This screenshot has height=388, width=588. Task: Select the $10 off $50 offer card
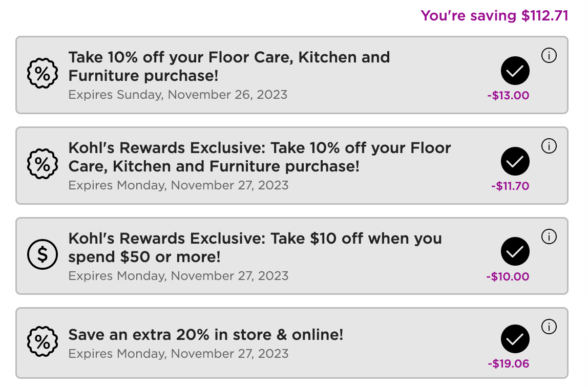pyautogui.click(x=230, y=256)
